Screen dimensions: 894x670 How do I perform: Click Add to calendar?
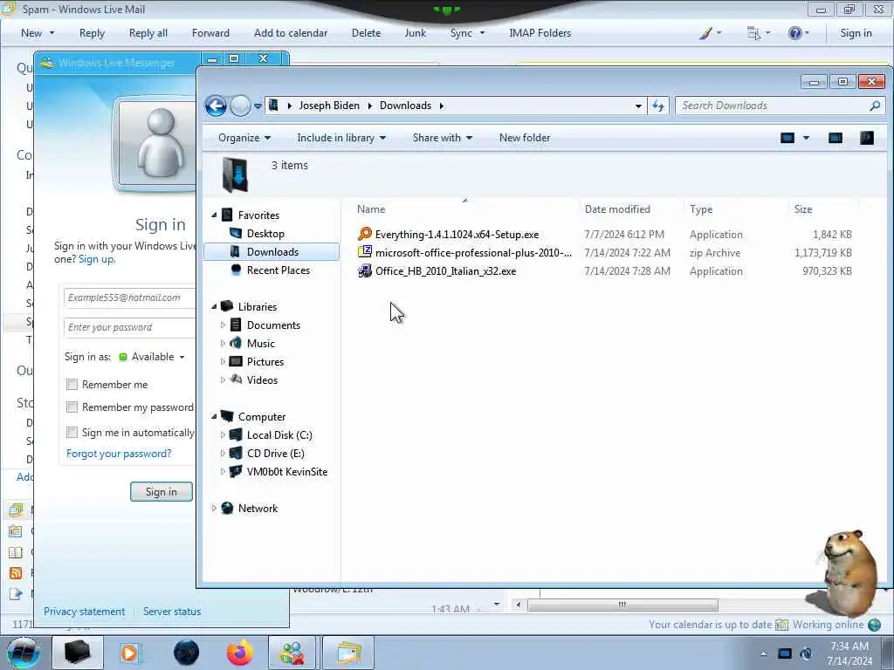click(291, 33)
